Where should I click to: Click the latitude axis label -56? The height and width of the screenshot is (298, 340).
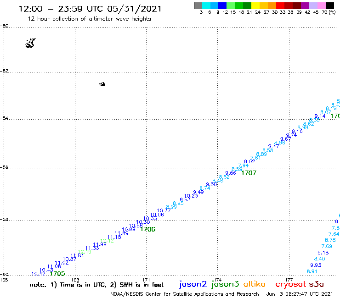click(4, 167)
